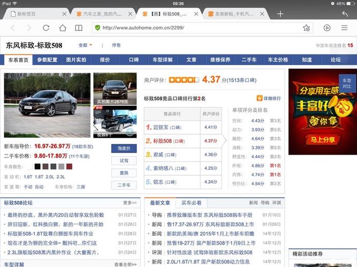
Task: Filter articles by 导购
Action: pos(265,203)
